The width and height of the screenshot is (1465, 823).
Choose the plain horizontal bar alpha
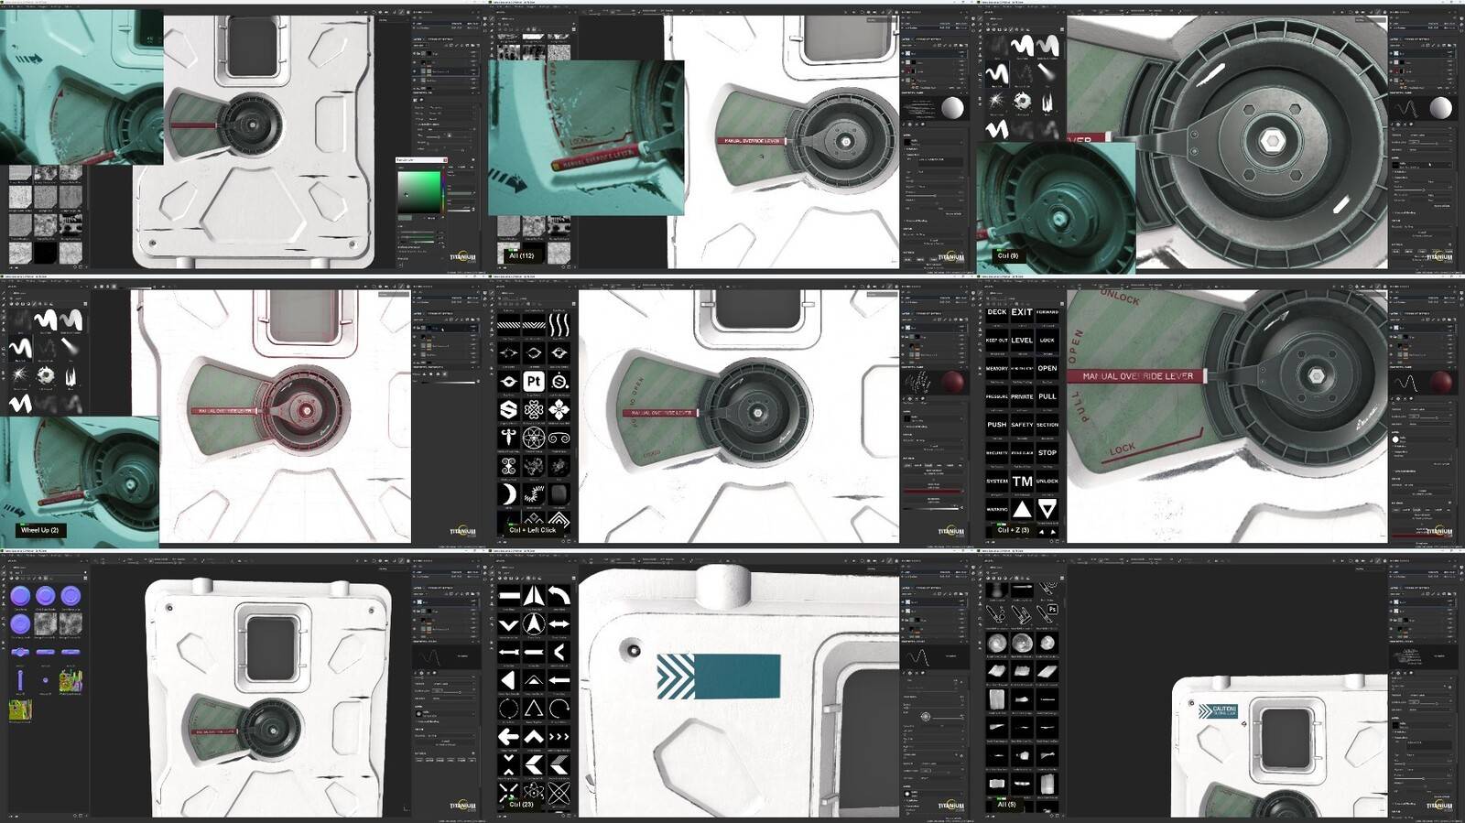pos(509,596)
